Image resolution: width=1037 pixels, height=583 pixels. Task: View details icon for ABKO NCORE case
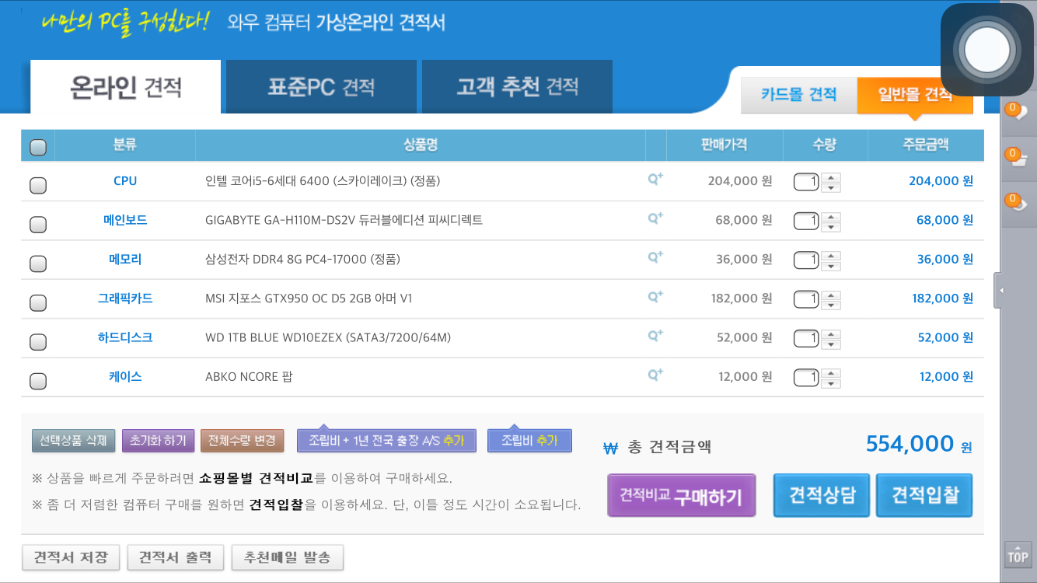point(655,375)
